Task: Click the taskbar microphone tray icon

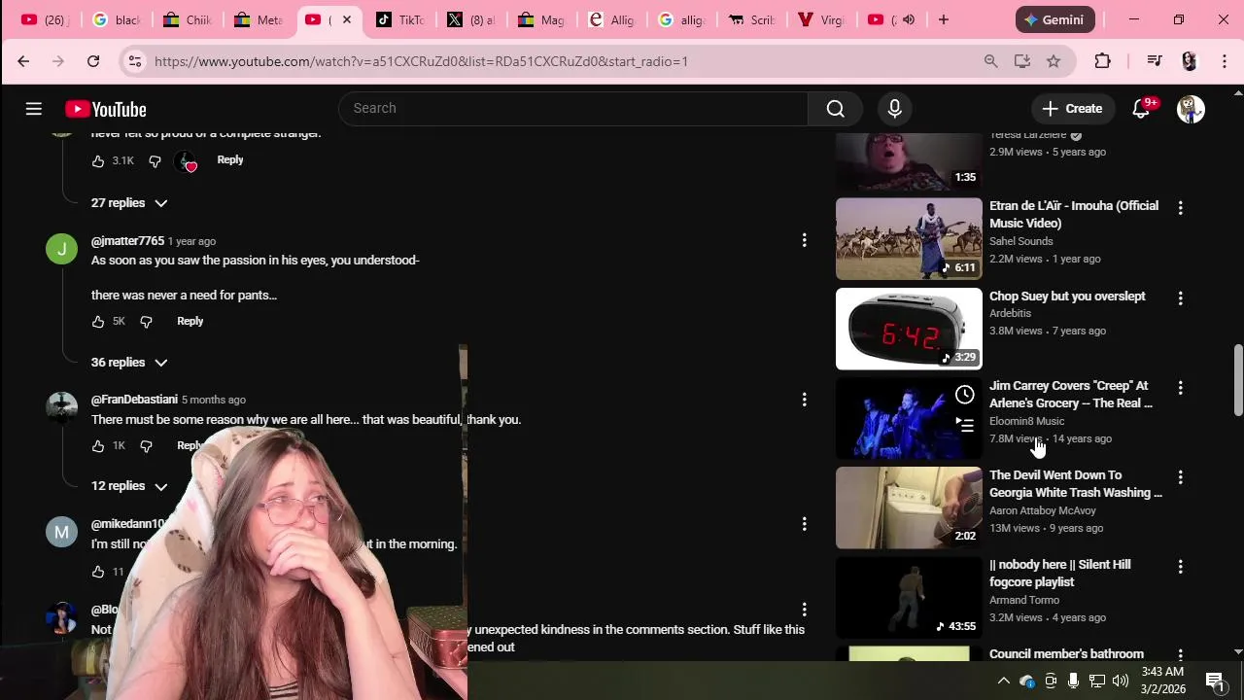Action: tap(1073, 681)
